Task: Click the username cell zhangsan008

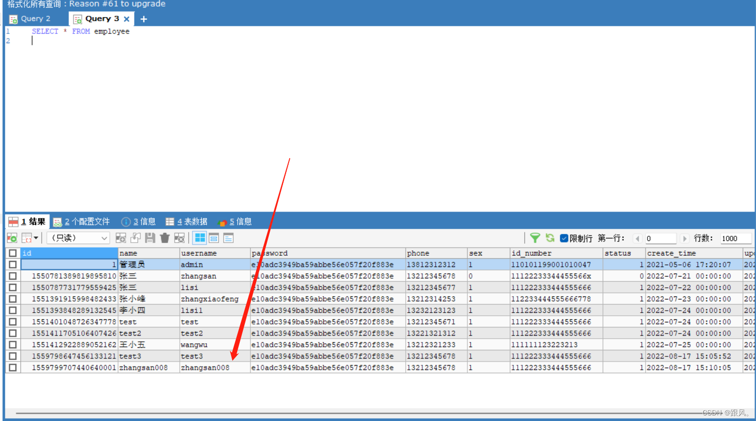Action: pos(215,367)
